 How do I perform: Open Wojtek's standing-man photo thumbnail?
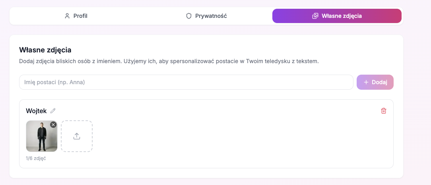pos(42,136)
